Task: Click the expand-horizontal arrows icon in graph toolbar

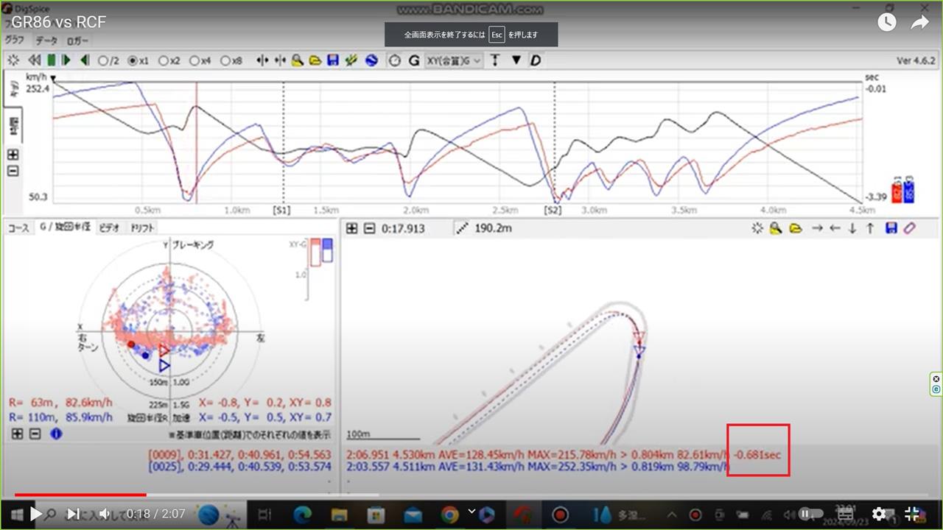Action: tap(262, 60)
